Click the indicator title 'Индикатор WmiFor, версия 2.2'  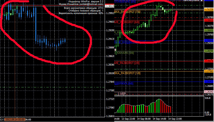coord(86,2)
